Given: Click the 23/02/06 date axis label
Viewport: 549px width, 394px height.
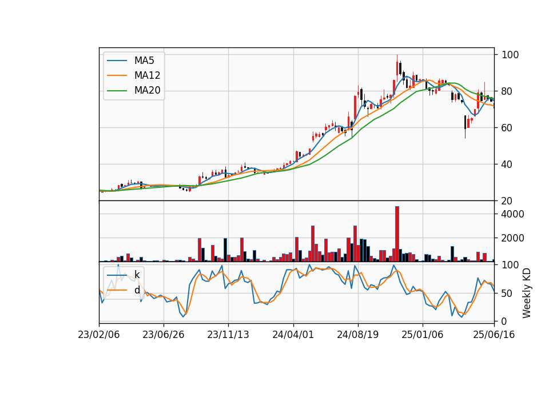Looking at the screenshot, I should pos(99,335).
